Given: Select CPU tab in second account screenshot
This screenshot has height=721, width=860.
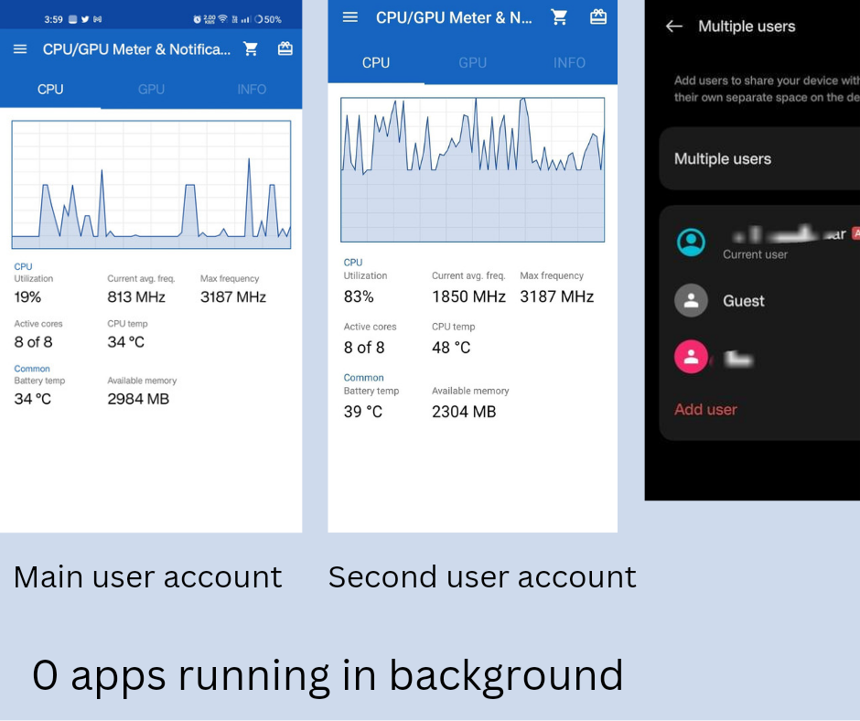Looking at the screenshot, I should tap(376, 62).
